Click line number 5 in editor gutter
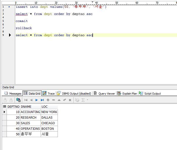The height and width of the screenshot is (150, 177). pyautogui.click(x=3, y=21)
